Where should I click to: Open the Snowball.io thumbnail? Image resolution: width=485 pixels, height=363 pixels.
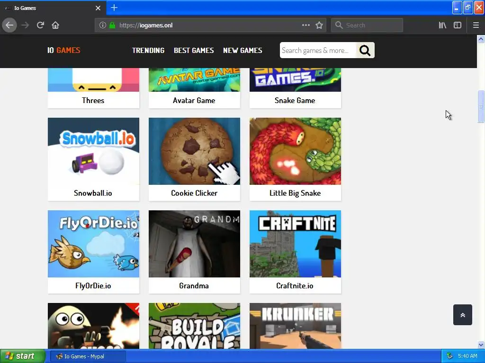tap(93, 151)
